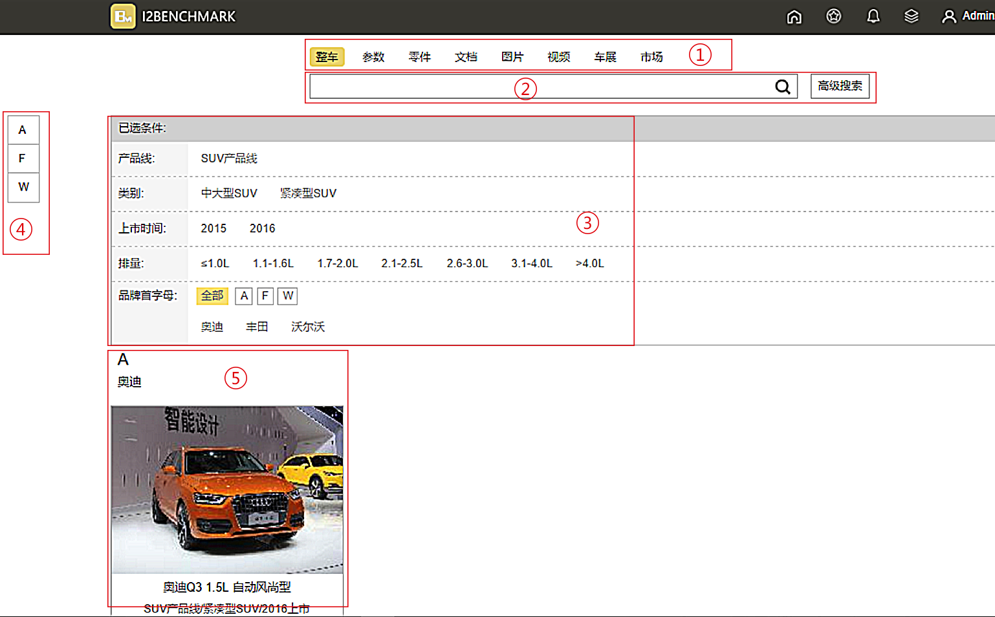Choose 紧凑型SUV category
995x617 pixels.
[x=309, y=193]
